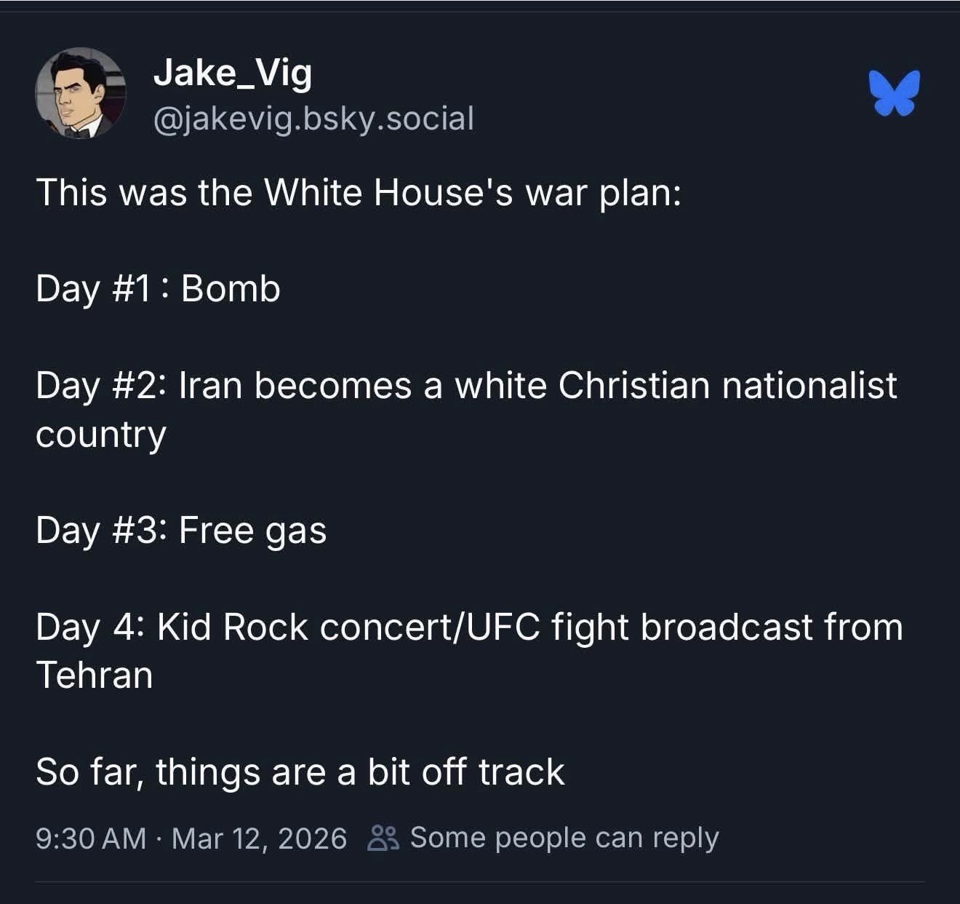Click the "This was the White House's war plan" line

click(359, 193)
